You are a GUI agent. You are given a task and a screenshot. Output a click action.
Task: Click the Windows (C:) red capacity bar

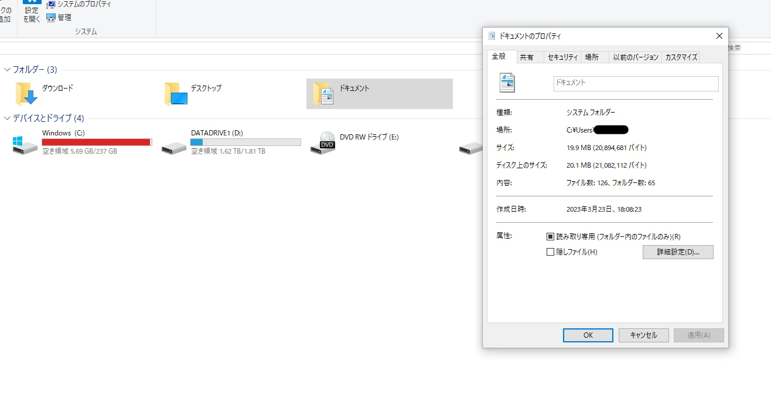pyautogui.click(x=97, y=142)
